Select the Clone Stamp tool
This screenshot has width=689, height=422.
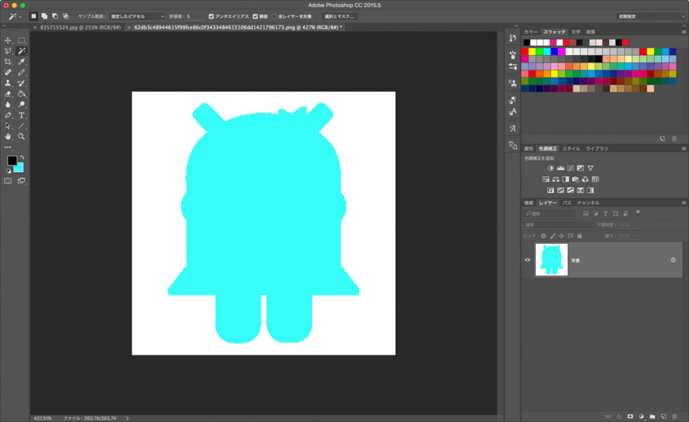pos(8,83)
